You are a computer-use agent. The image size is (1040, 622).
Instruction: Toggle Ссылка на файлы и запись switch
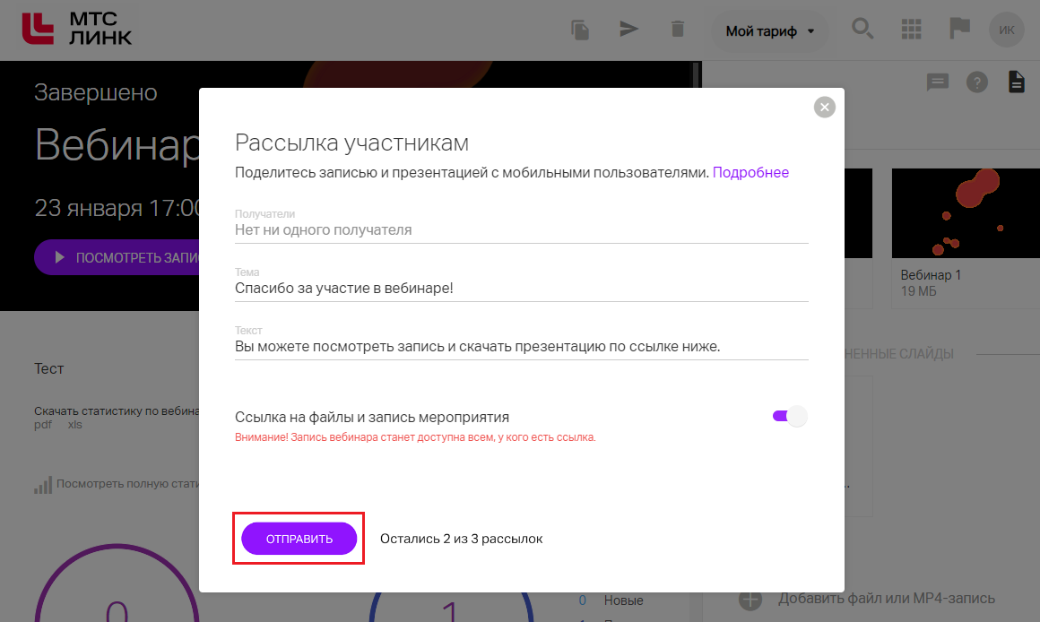[789, 416]
